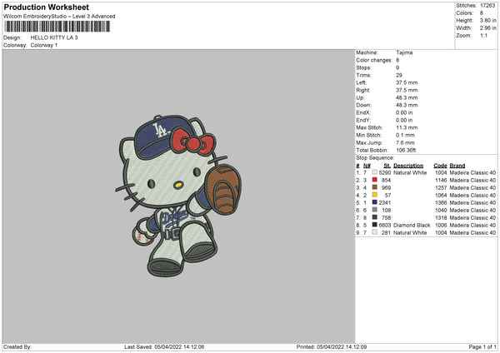500x353 pixels.
Task: Click the navy blue swatch of stop 5
Action: (x=375, y=202)
